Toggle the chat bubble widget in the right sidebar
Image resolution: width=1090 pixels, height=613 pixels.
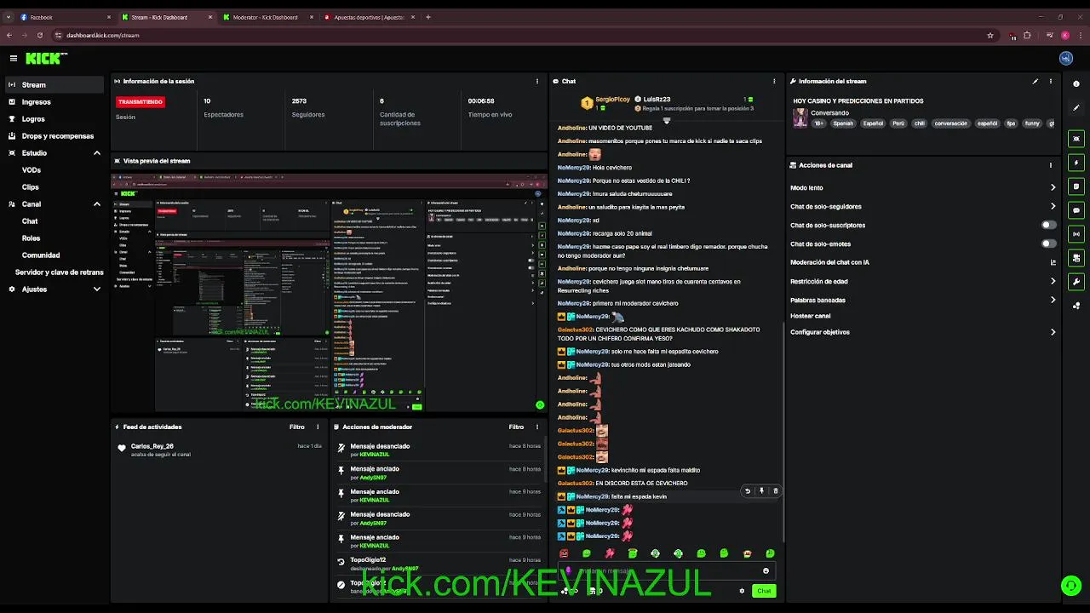coord(1076,210)
